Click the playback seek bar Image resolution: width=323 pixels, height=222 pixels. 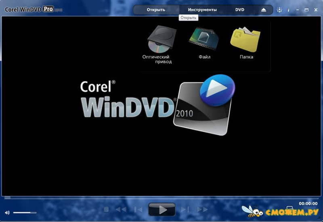(x=161, y=198)
